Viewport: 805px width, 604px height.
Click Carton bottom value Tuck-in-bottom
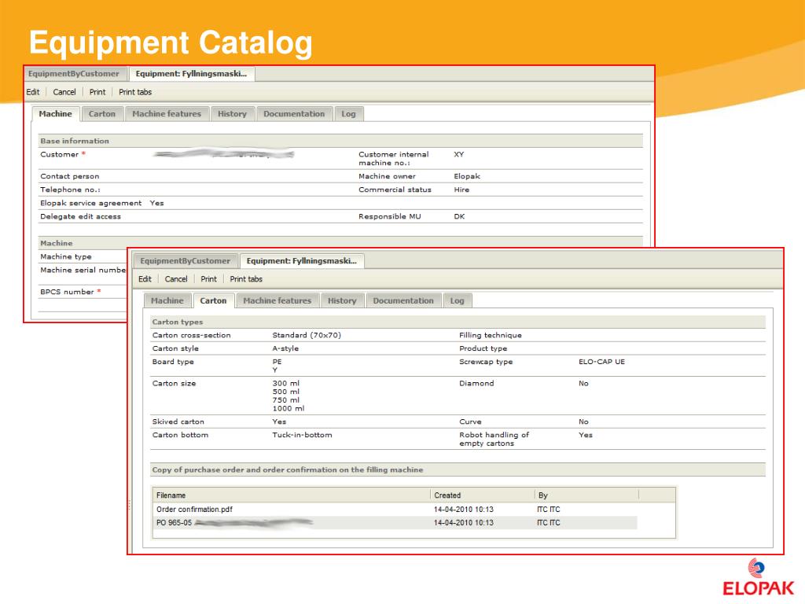[302, 434]
